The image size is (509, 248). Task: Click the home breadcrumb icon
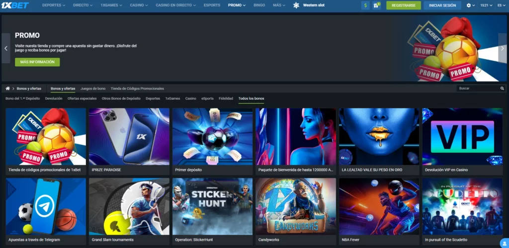pos(8,88)
